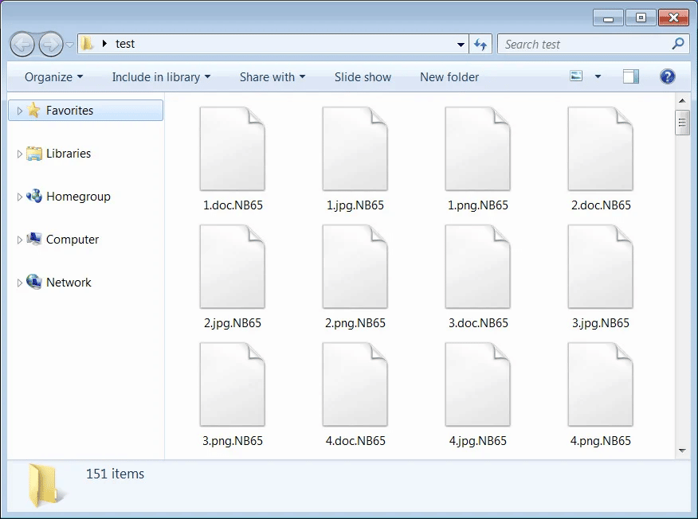The width and height of the screenshot is (698, 519).
Task: Toggle the preview pane button
Action: pos(631,77)
